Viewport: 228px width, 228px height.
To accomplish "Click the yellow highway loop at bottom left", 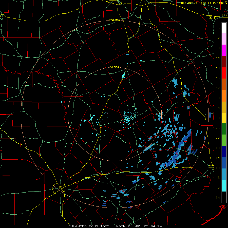I will point(59,187).
